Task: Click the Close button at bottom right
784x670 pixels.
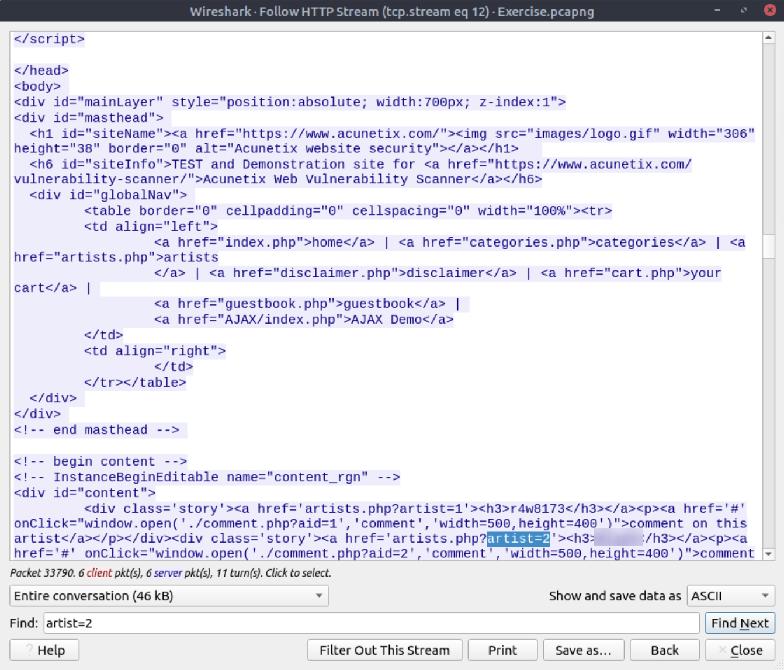Action: pos(740,650)
